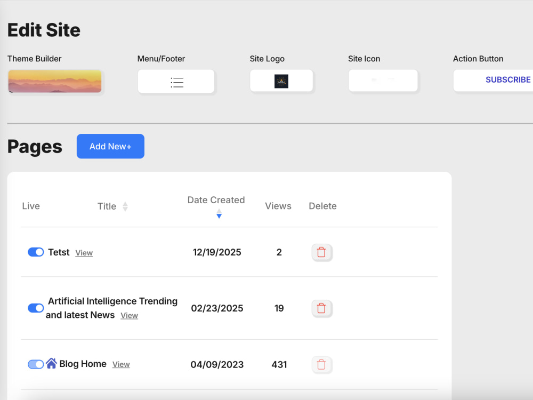Click the Site Logo image card
This screenshot has height=400, width=533.
pos(281,81)
